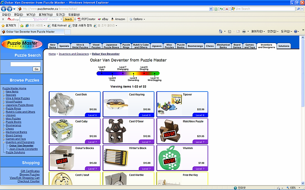
Task: Click the Matchbox Puzzle title text
Action: pos(193,121)
